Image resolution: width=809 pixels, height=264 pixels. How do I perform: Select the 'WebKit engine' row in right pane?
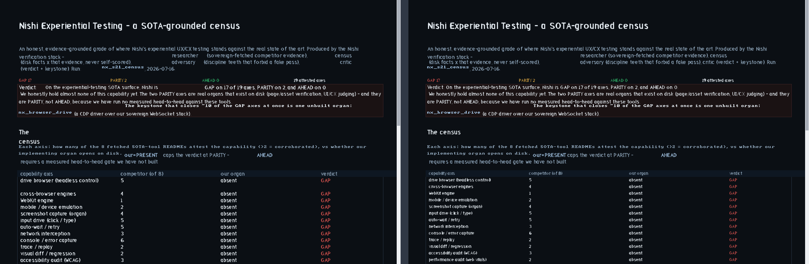tap(608, 193)
